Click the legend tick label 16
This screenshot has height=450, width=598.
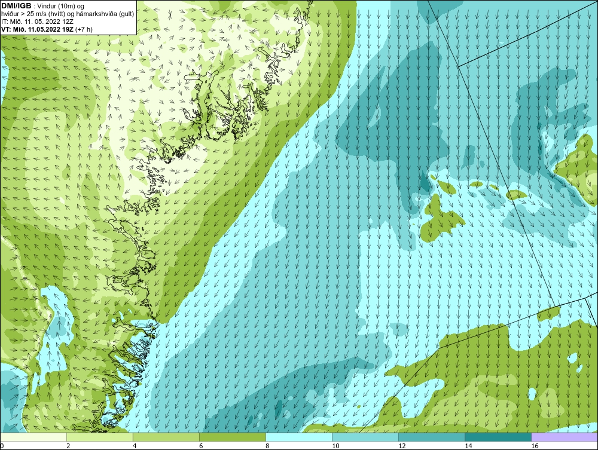(x=535, y=446)
